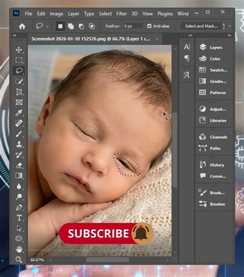
Task: Expand the Layers panel column arrows
Action: coord(229,35)
